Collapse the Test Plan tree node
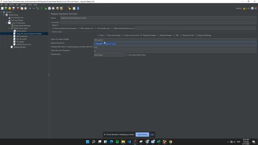Screen dimensions: 258x145 (x=1, y=12)
